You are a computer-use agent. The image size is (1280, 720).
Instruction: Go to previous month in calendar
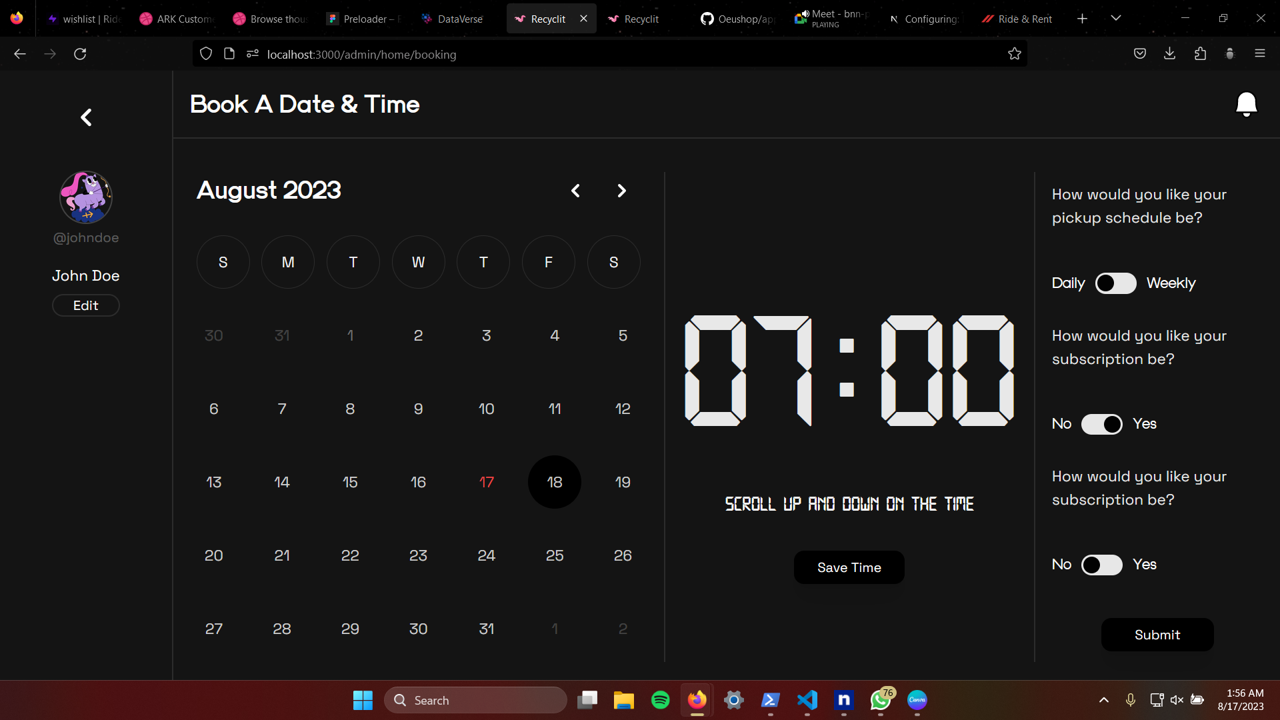575,191
